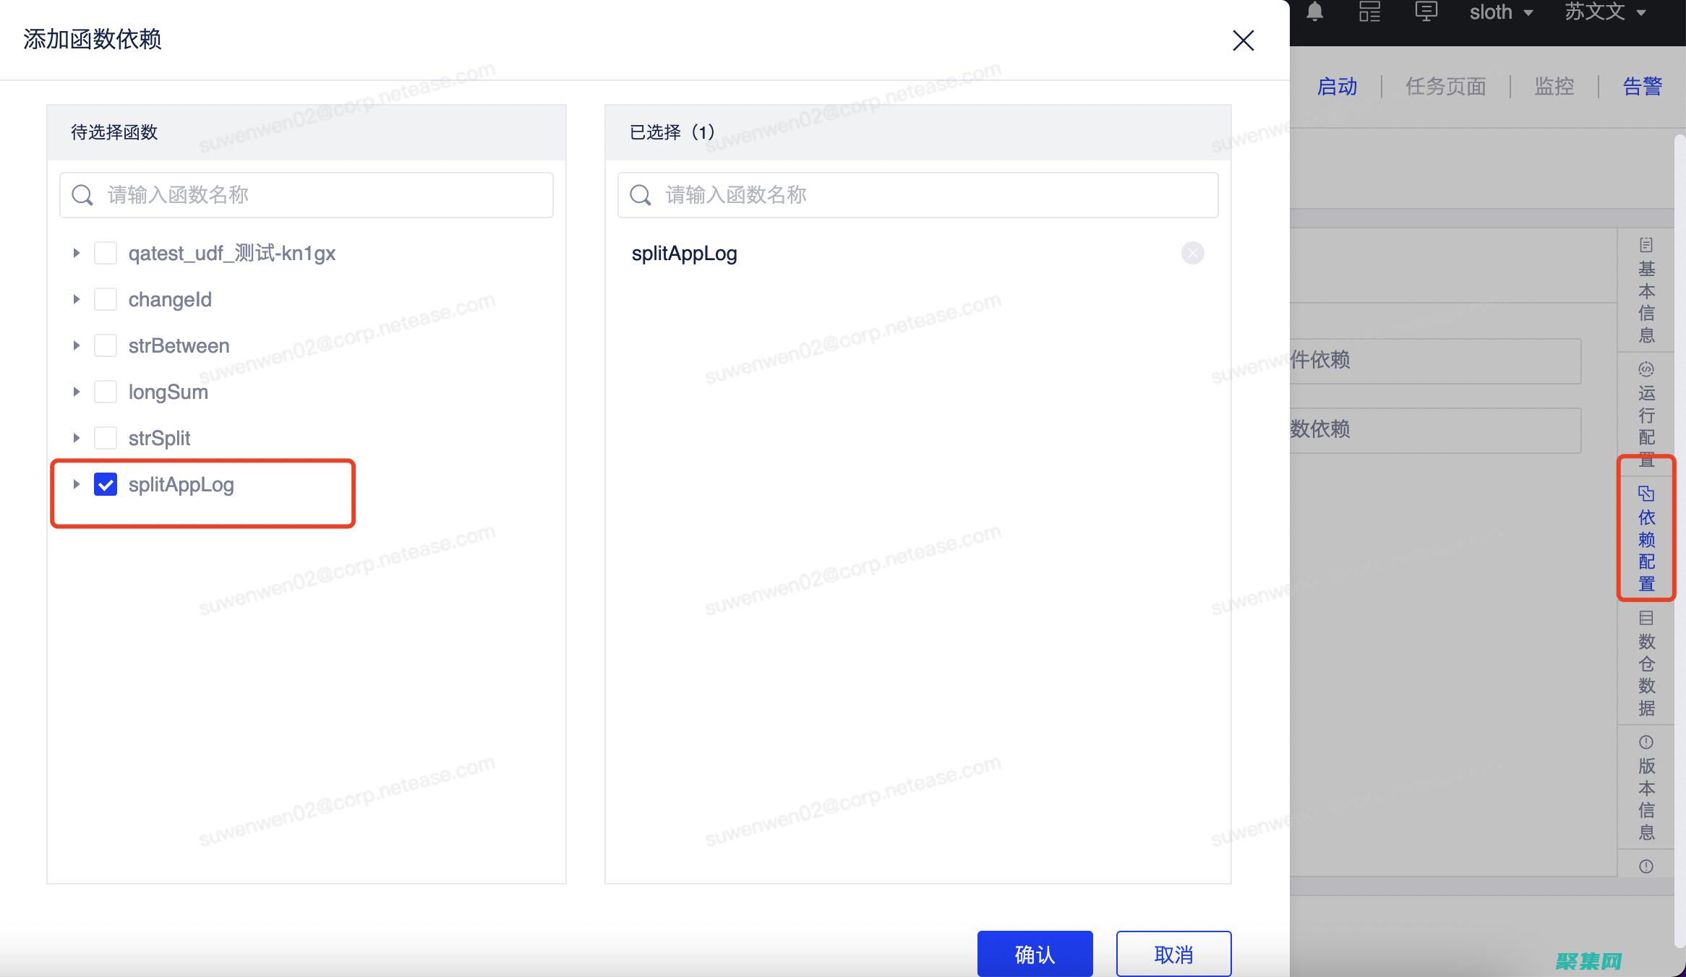
Task: Expand the longSum tree node
Action: (76, 392)
